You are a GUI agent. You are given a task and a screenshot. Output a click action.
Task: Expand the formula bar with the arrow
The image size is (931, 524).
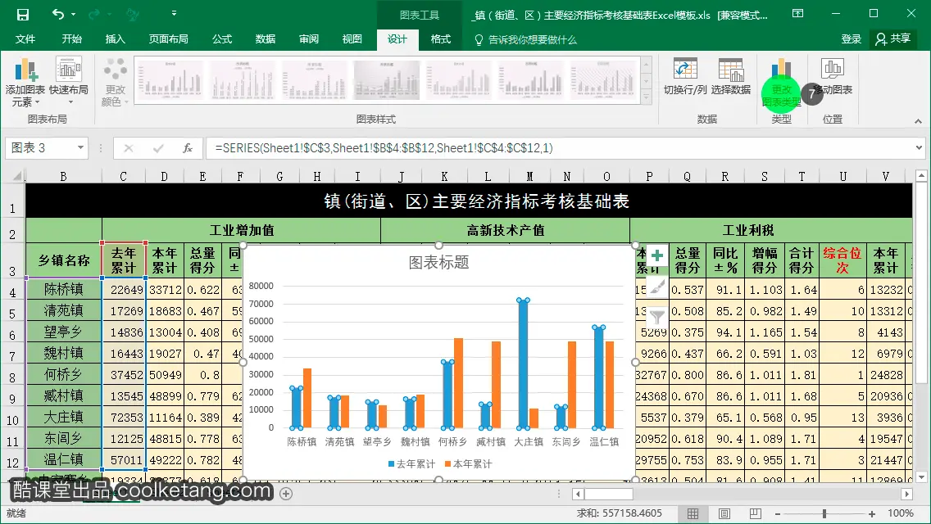point(919,147)
